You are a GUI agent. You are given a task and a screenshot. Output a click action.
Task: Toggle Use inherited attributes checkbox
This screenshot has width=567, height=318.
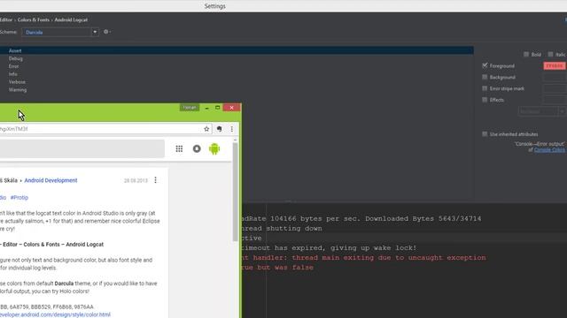coord(485,133)
